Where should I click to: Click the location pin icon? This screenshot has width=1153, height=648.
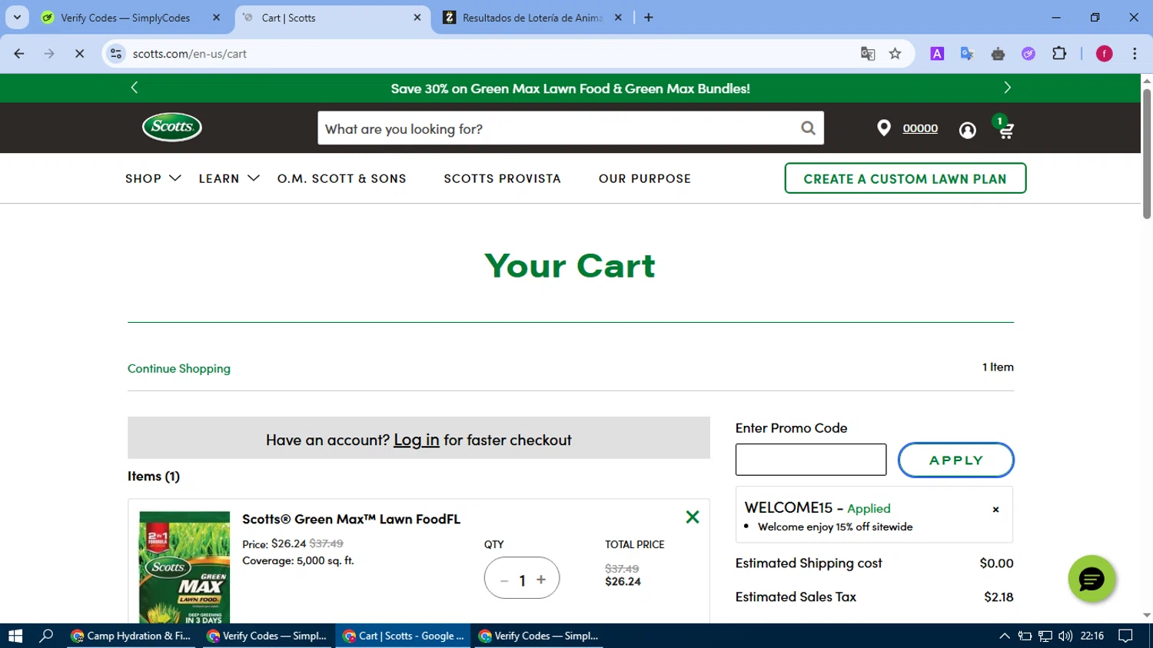pyautogui.click(x=884, y=128)
